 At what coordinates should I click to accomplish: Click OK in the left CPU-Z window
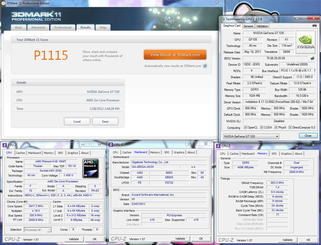click(x=95, y=239)
